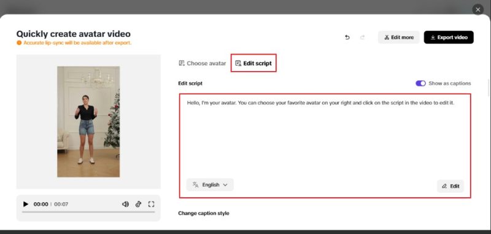This screenshot has width=491, height=234.
Task: Click the avatar video thumbnail
Action: pyautogui.click(x=88, y=121)
